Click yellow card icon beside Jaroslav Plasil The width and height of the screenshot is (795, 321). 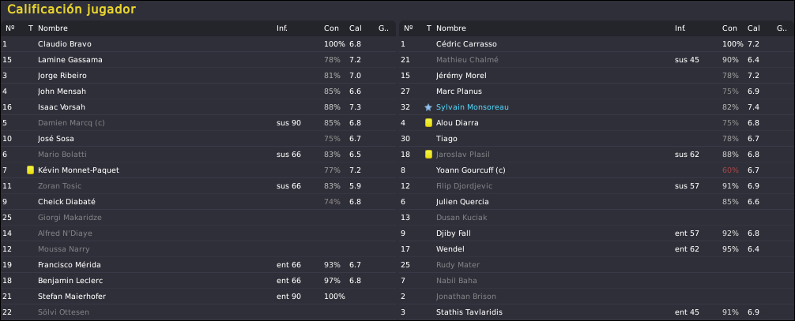pos(428,155)
